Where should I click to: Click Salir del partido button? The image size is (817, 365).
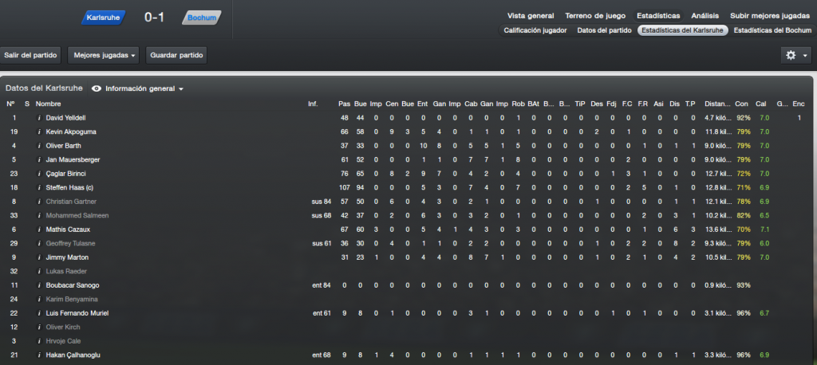point(31,55)
